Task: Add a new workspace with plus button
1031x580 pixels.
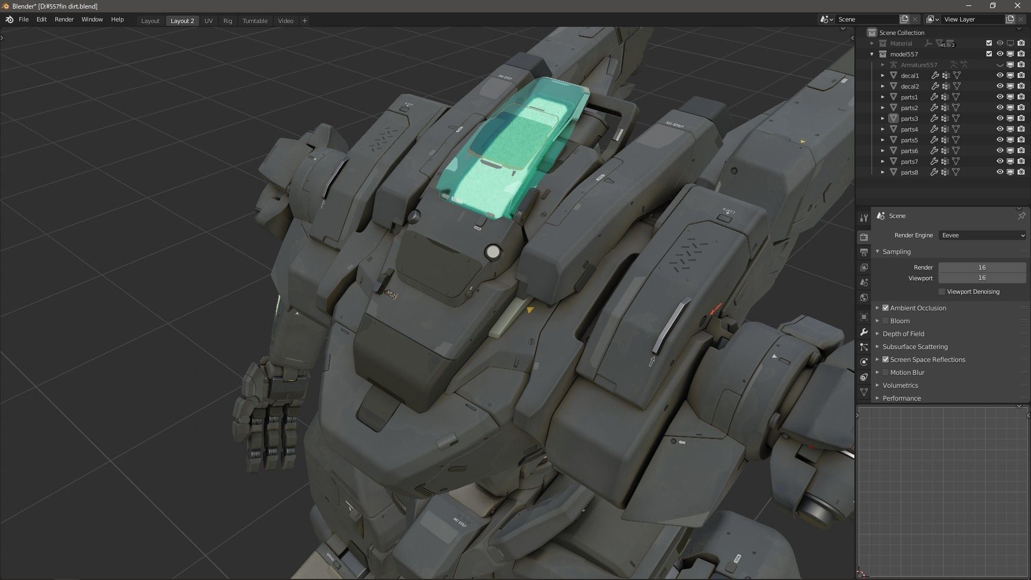Action: pos(304,20)
